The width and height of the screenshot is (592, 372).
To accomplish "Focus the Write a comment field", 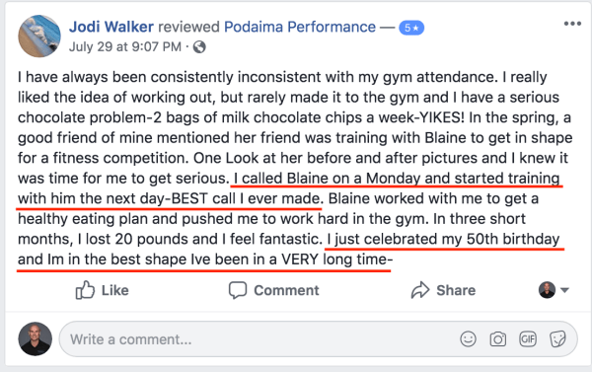I will click(319, 338).
